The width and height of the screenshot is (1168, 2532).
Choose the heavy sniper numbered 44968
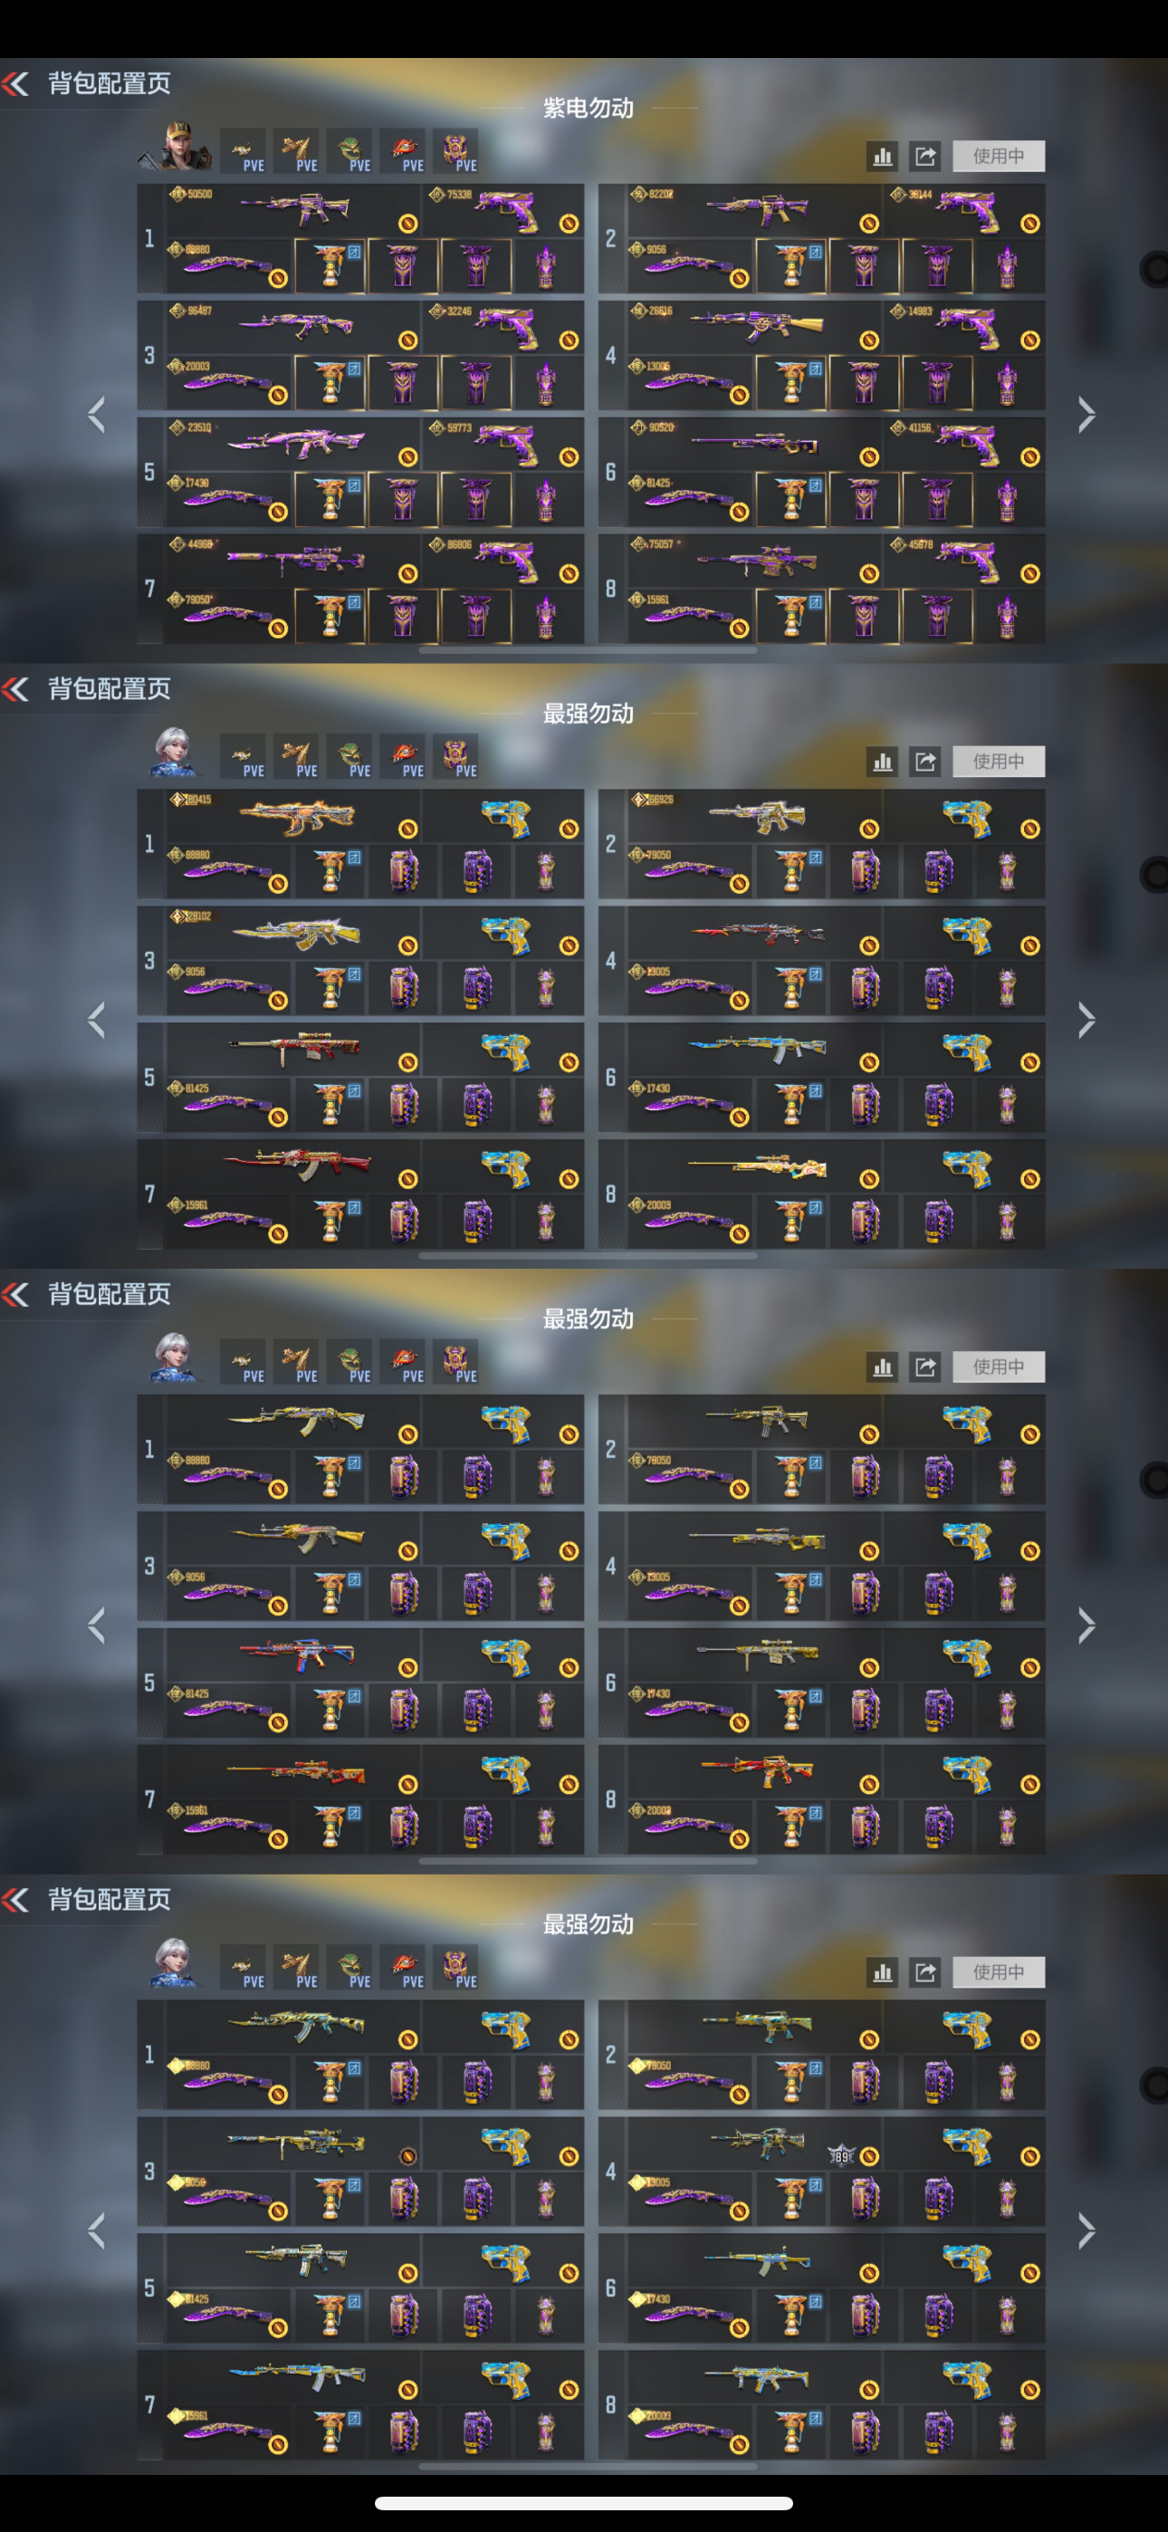click(294, 561)
